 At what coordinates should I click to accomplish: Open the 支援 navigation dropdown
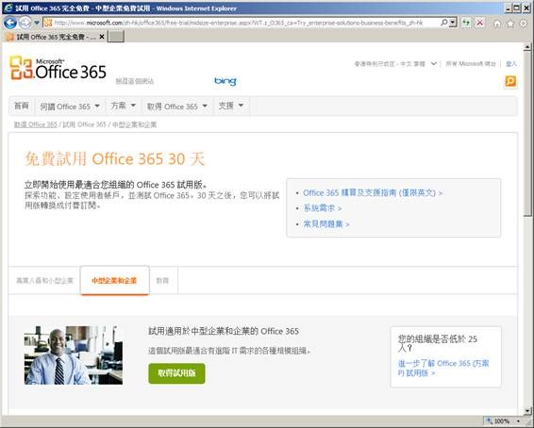click(x=231, y=107)
